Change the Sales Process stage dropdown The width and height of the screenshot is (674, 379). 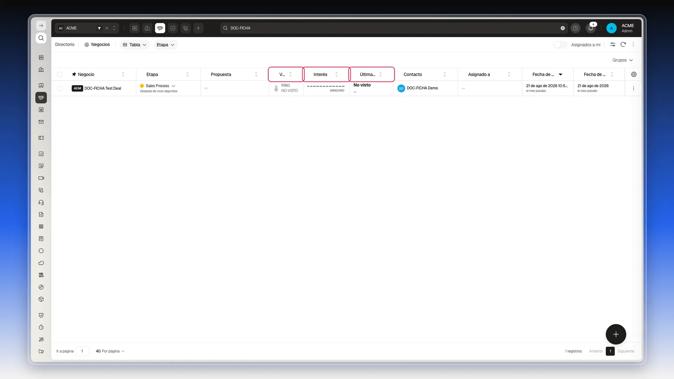[x=158, y=86]
